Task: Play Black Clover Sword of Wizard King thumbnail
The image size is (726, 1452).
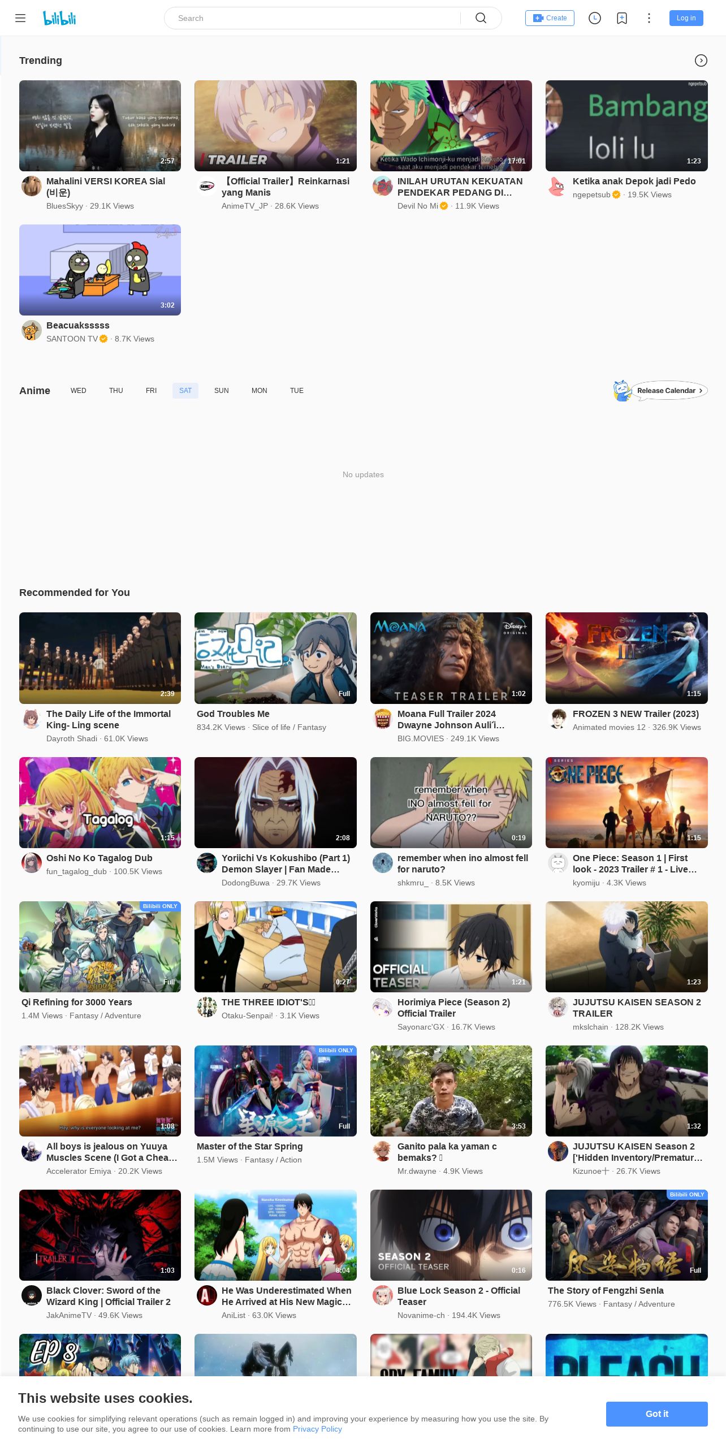Action: [100, 1235]
